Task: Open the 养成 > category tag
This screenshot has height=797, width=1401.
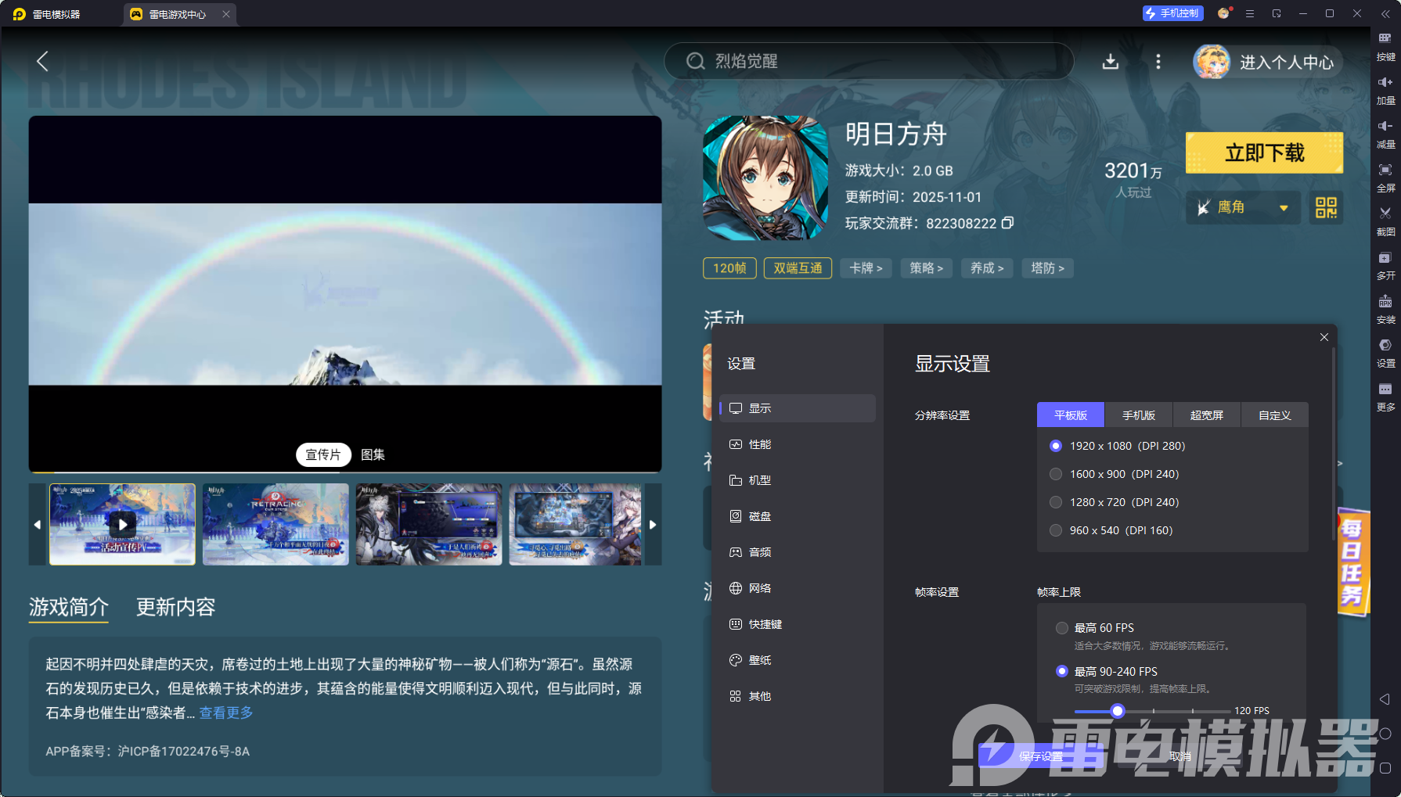Action: pyautogui.click(x=987, y=268)
